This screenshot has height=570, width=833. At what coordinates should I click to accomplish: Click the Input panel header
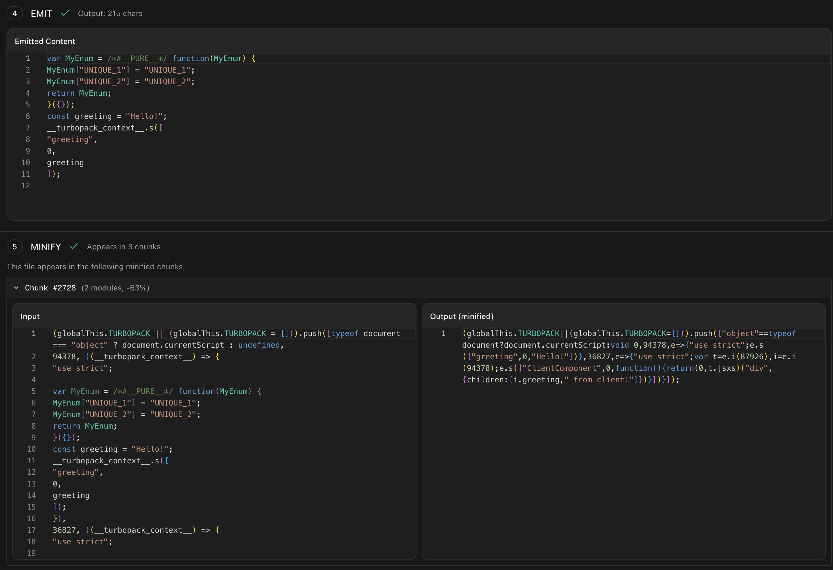coord(30,316)
